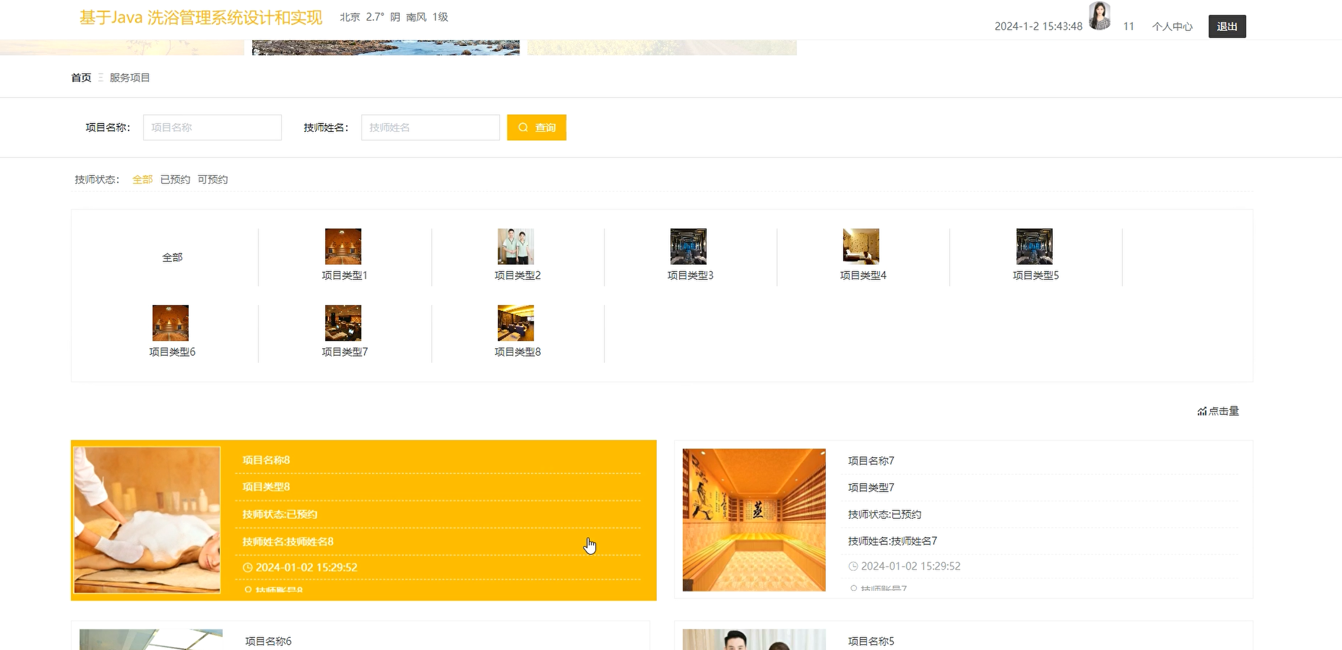Click 服务项目 breadcrumb text
The image size is (1342, 650).
pos(130,77)
